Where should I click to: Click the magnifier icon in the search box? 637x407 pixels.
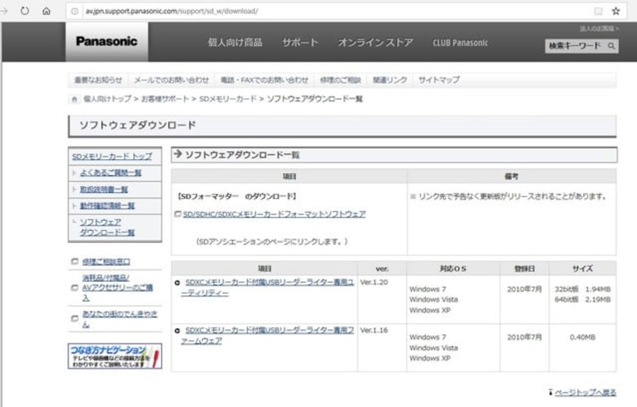click(611, 46)
